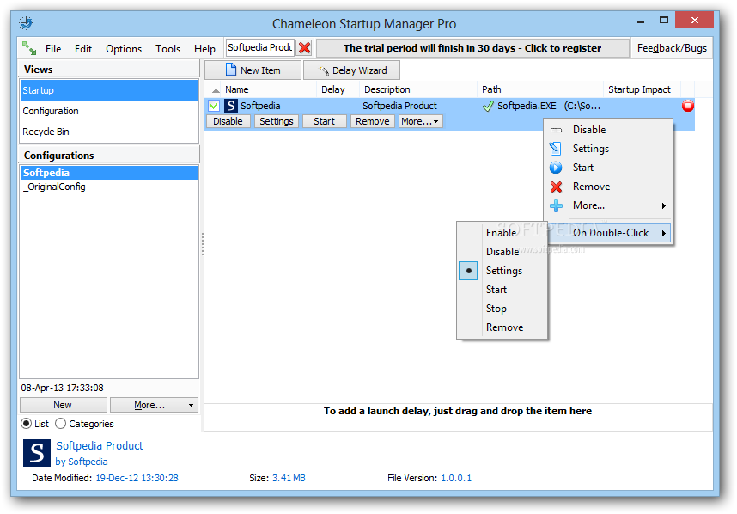Clear the search with red X icon
737x514 pixels.
tap(305, 47)
